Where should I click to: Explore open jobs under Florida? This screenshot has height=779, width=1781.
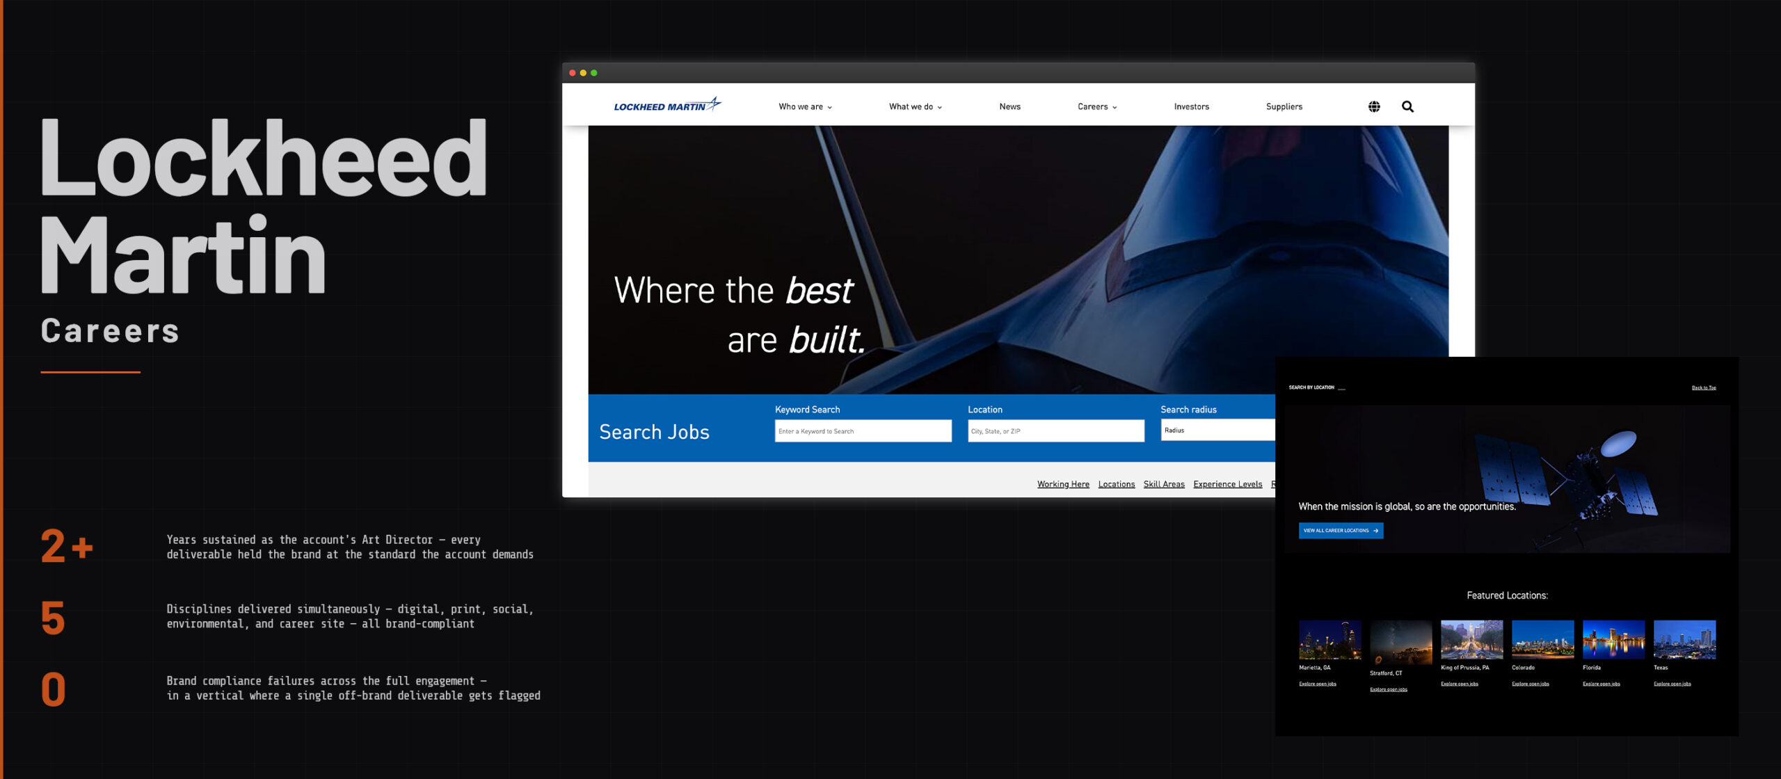[1601, 684]
